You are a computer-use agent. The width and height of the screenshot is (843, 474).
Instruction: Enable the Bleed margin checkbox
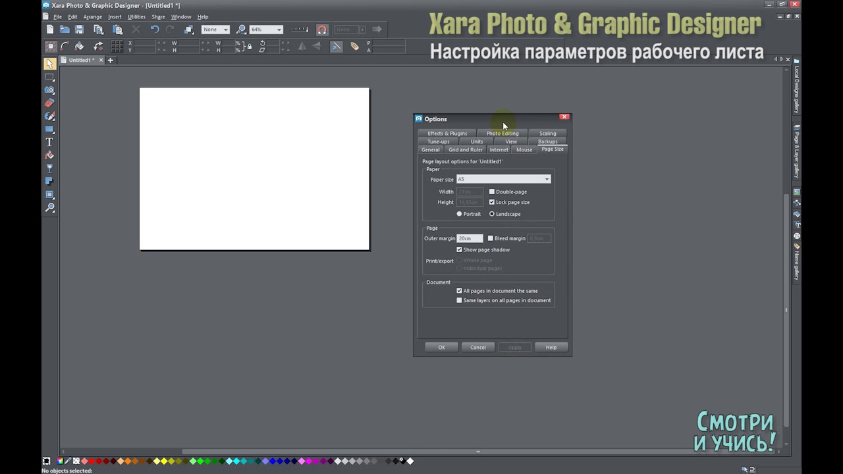point(490,238)
